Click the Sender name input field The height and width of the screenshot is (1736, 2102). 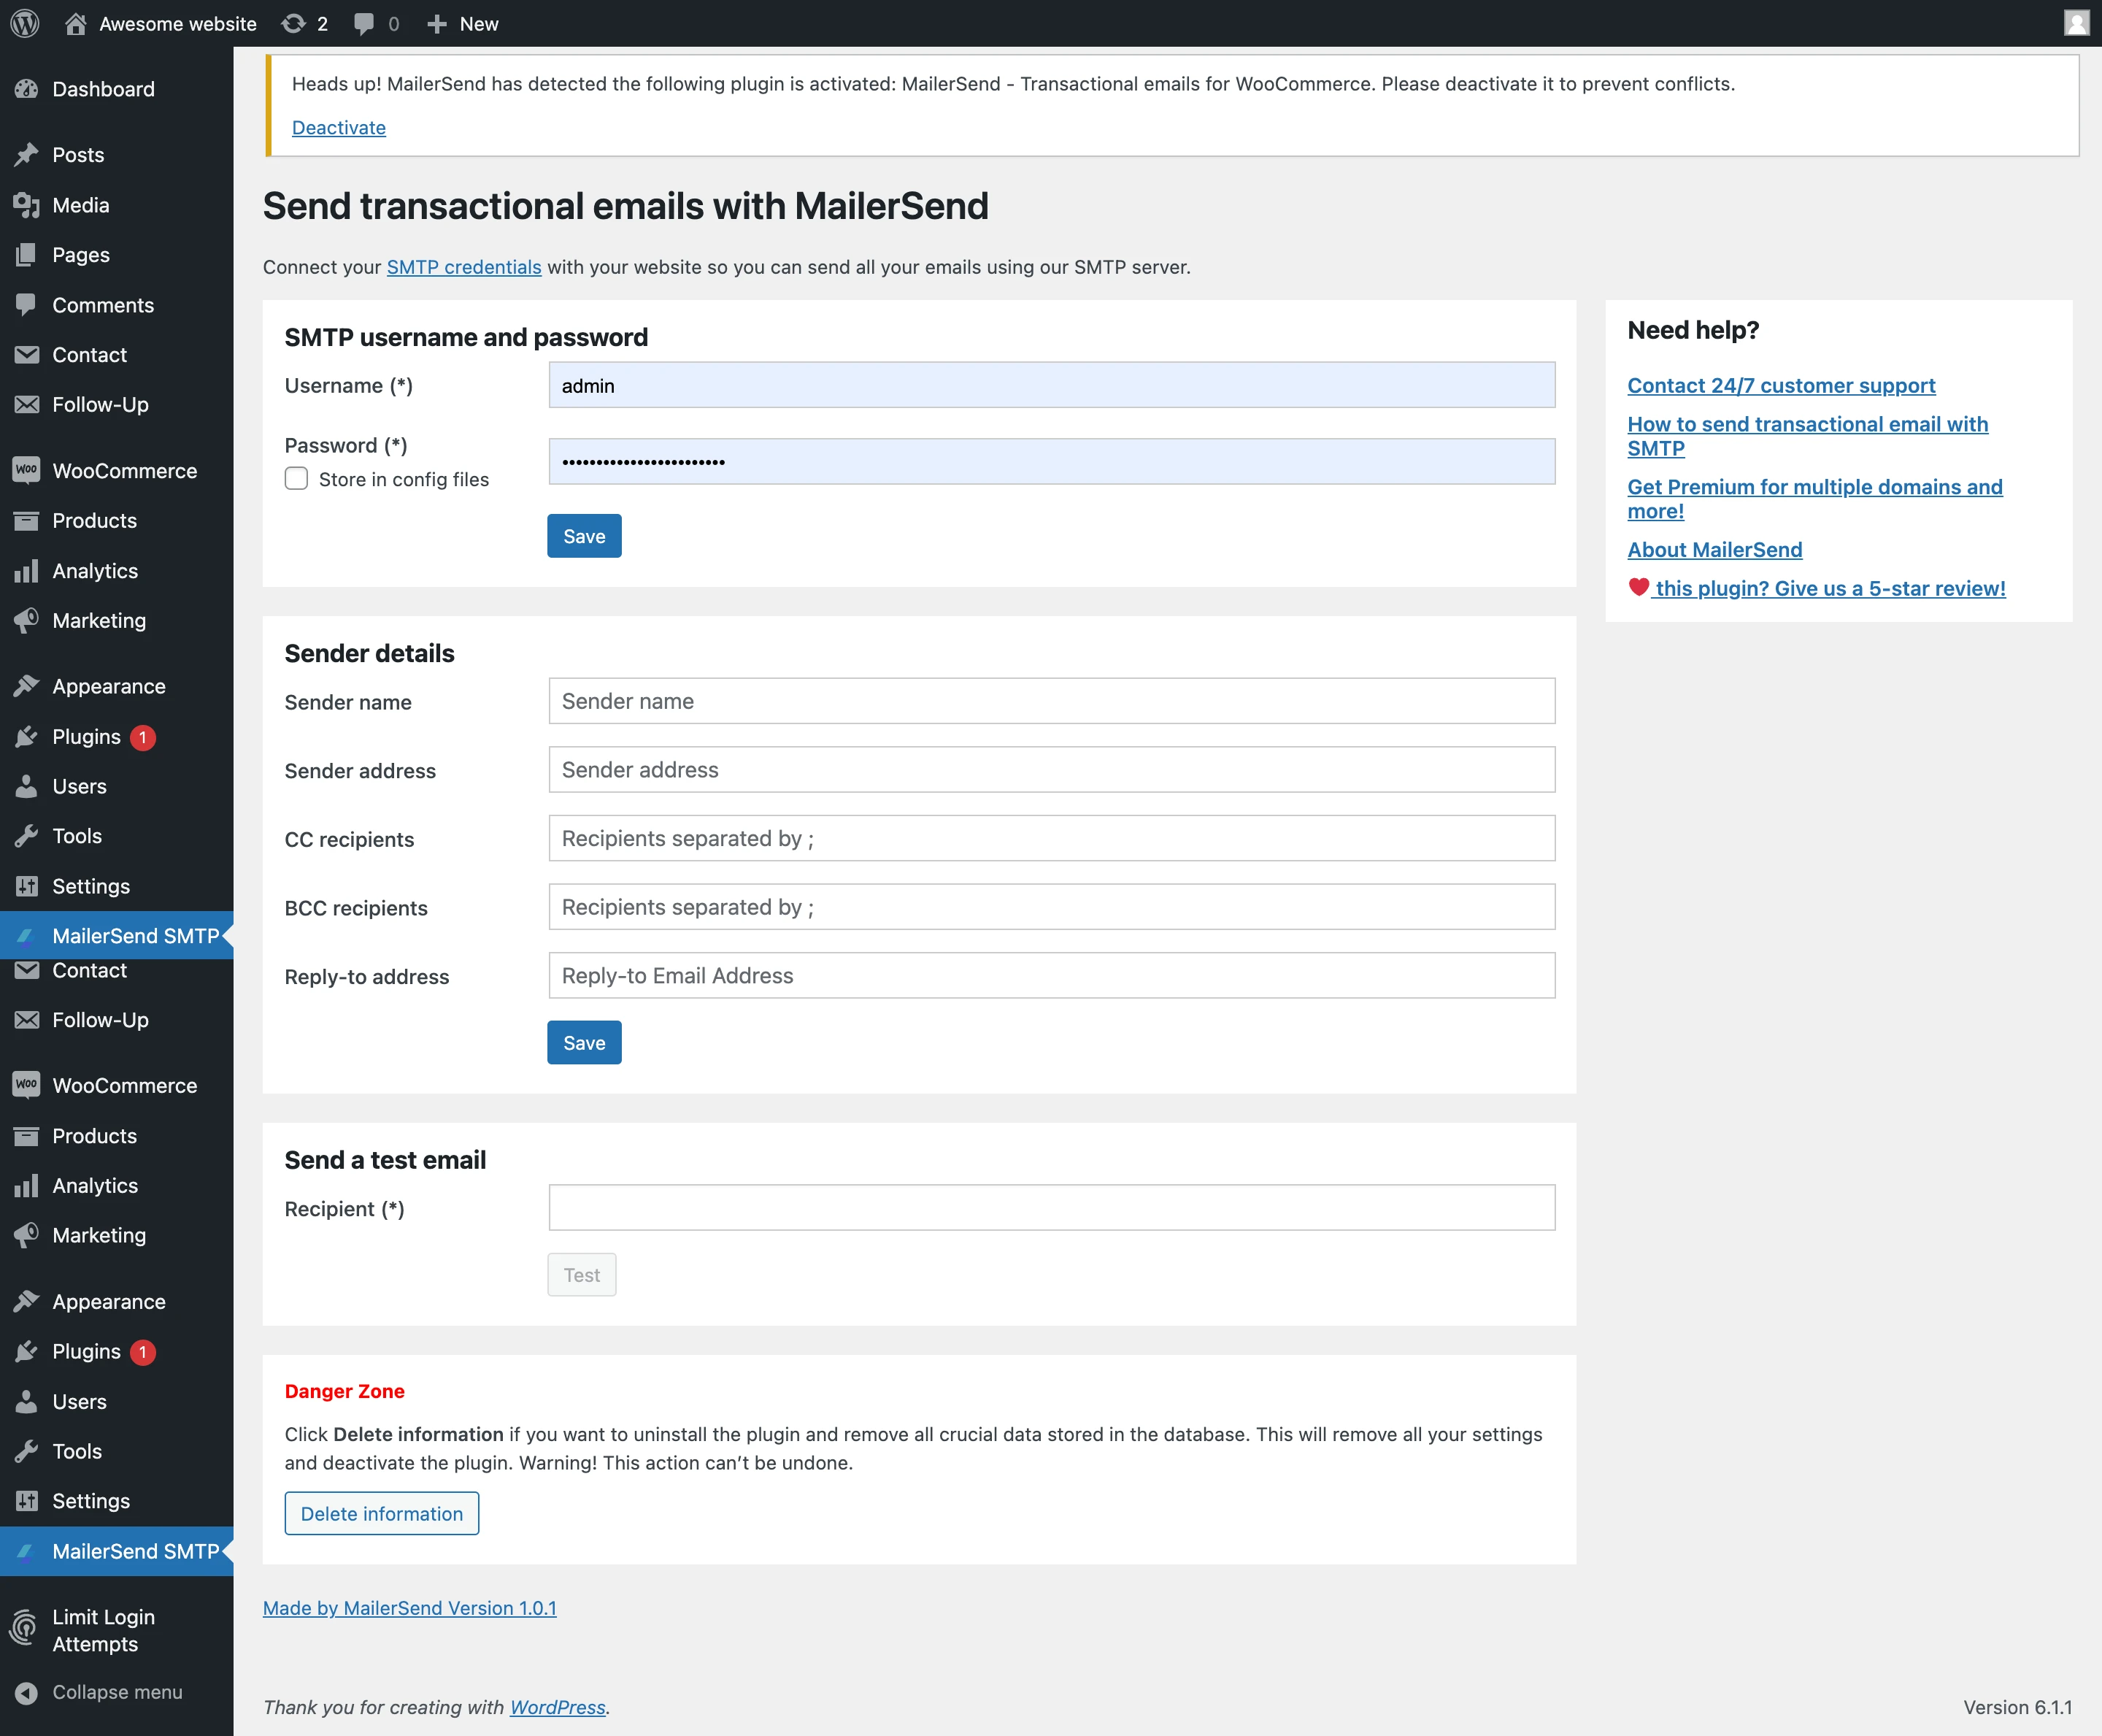1050,701
